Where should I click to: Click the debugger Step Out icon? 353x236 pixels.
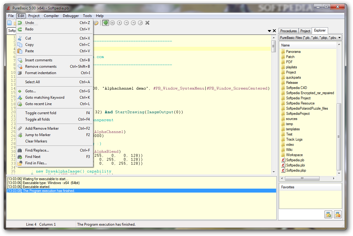140,23
